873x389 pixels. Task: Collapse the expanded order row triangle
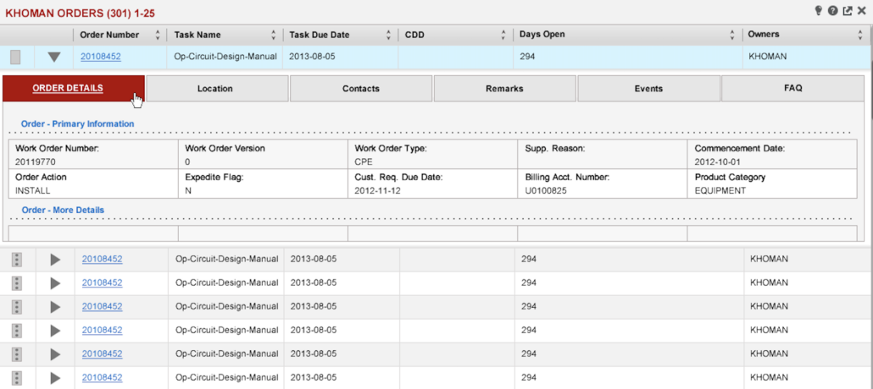point(54,58)
